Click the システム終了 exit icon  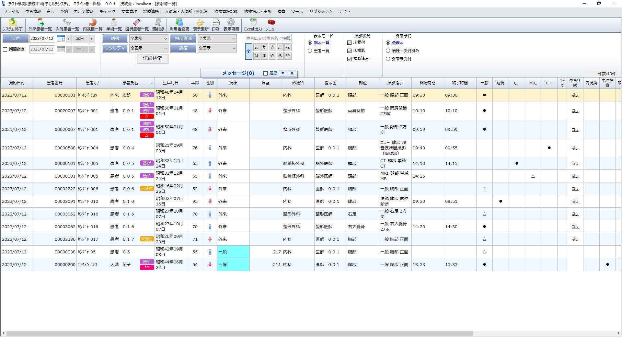[12, 24]
